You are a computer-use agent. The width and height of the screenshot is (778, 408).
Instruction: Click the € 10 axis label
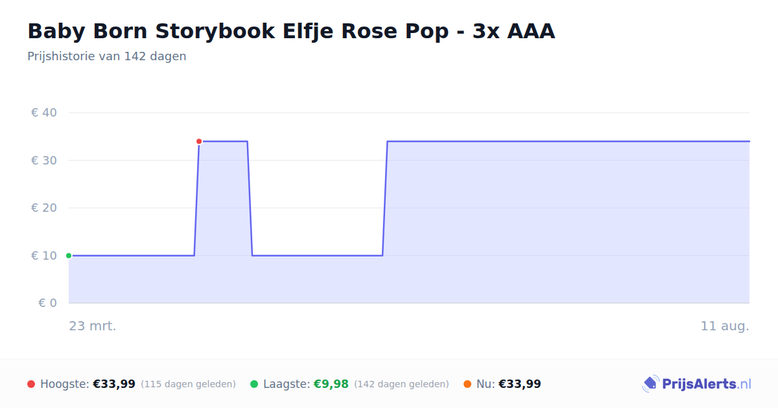click(x=44, y=256)
